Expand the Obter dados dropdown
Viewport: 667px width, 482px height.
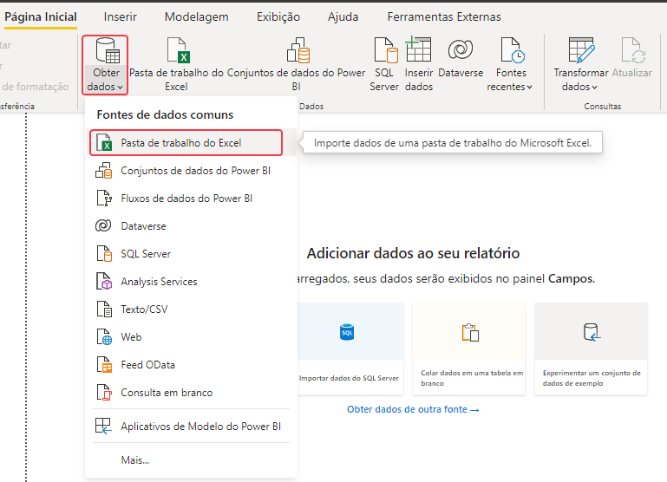(106, 86)
